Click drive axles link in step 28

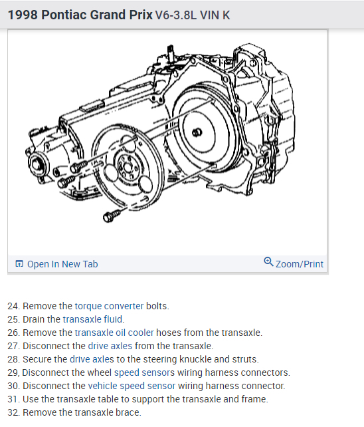pos(92,359)
